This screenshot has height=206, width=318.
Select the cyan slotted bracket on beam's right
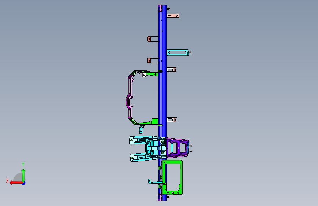click(178, 52)
